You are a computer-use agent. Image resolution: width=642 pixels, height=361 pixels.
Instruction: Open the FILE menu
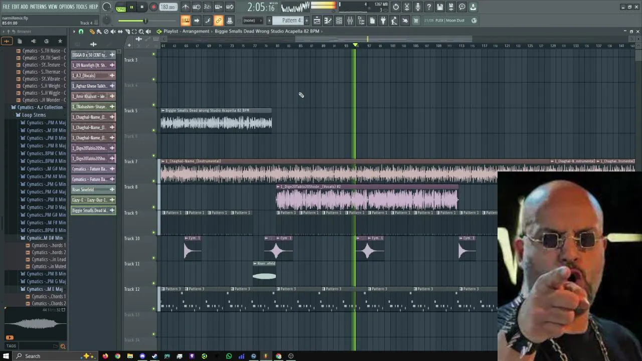(6, 7)
